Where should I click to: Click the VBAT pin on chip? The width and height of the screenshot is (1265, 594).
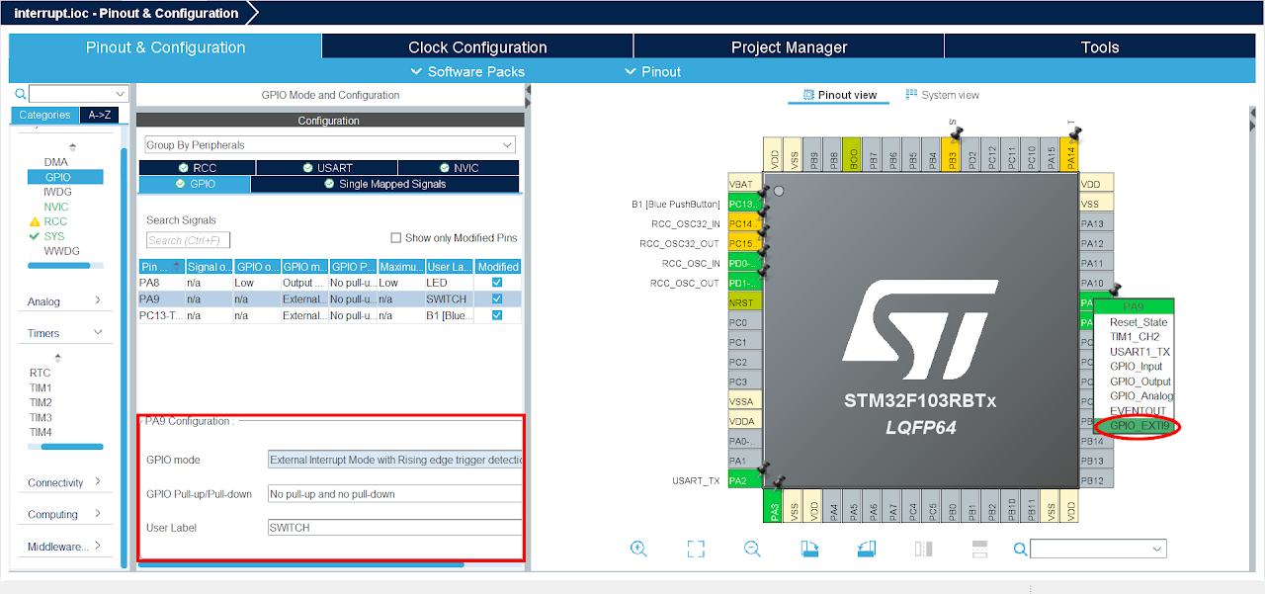point(744,184)
